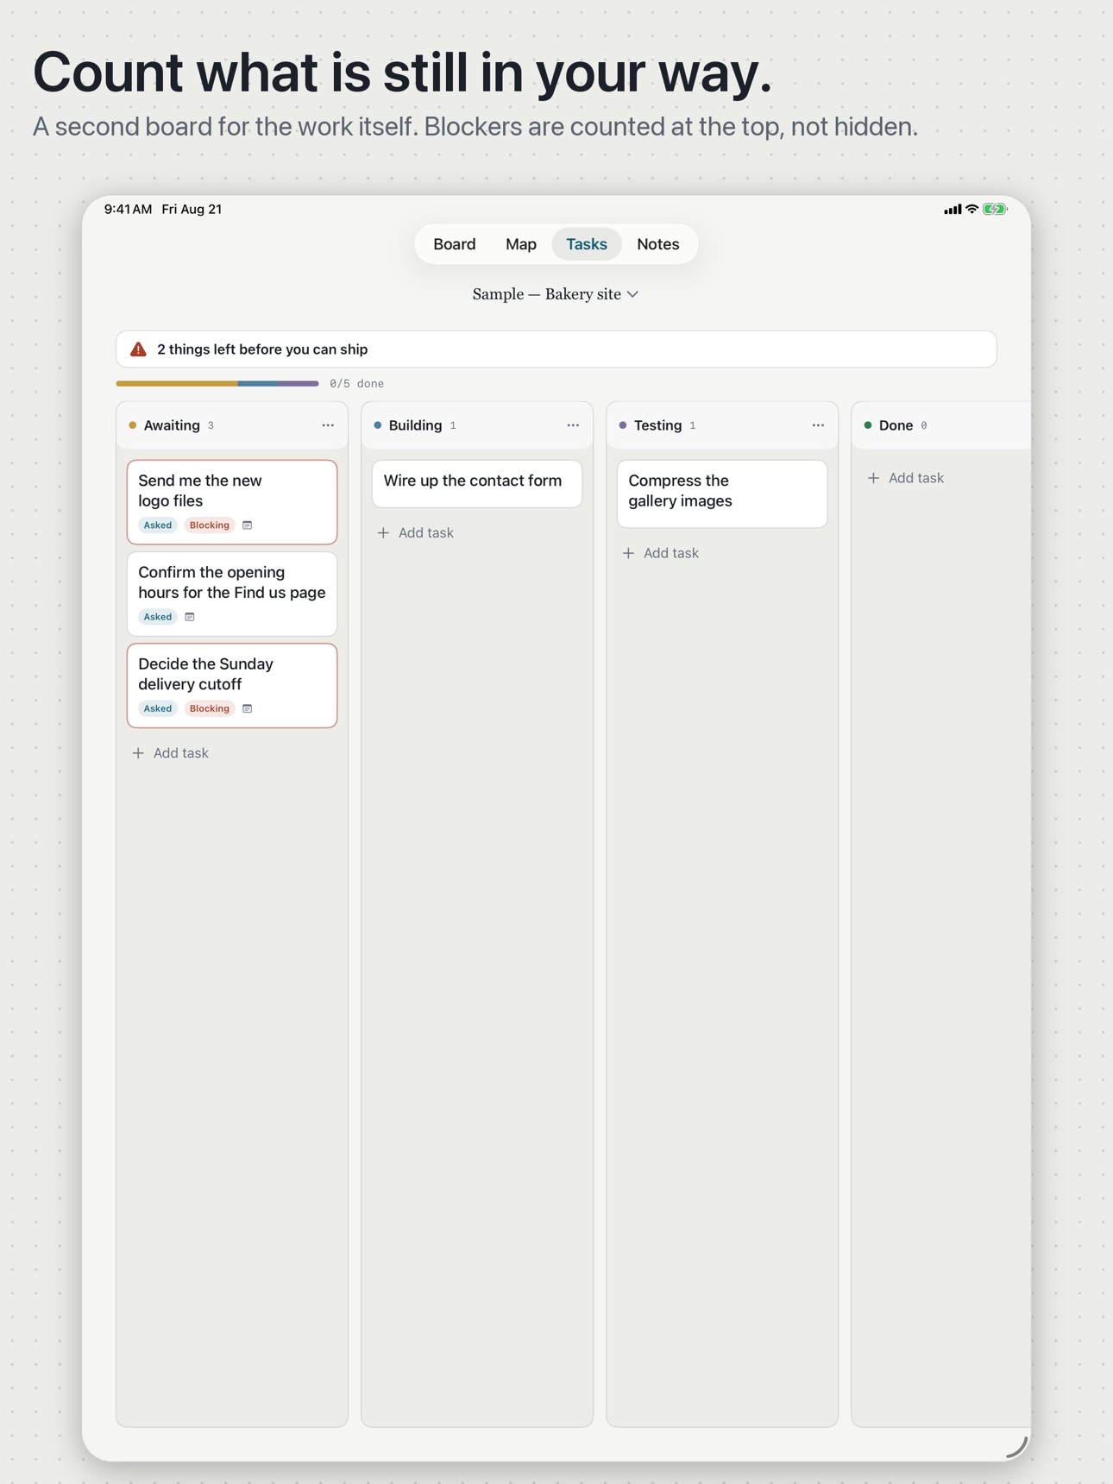Viewport: 1113px width, 1484px height.
Task: Open the Send me the new logo files card
Action: point(232,502)
